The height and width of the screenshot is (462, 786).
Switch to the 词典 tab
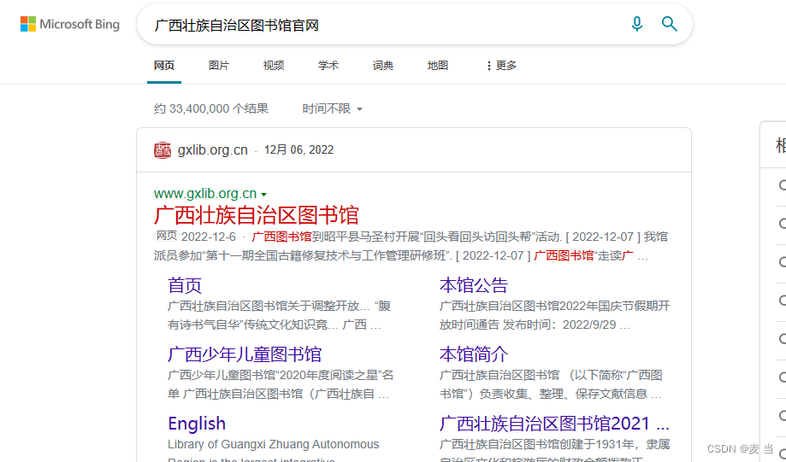coord(382,66)
